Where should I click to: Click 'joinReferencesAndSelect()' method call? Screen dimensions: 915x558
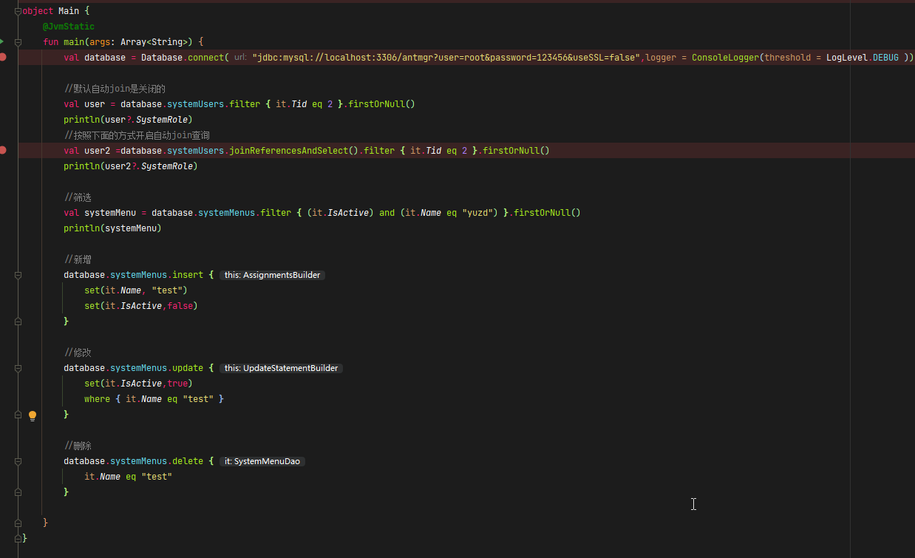pyautogui.click(x=293, y=151)
